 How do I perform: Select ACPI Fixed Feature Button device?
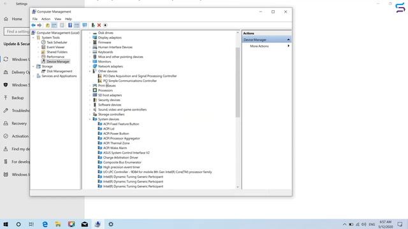click(121, 124)
